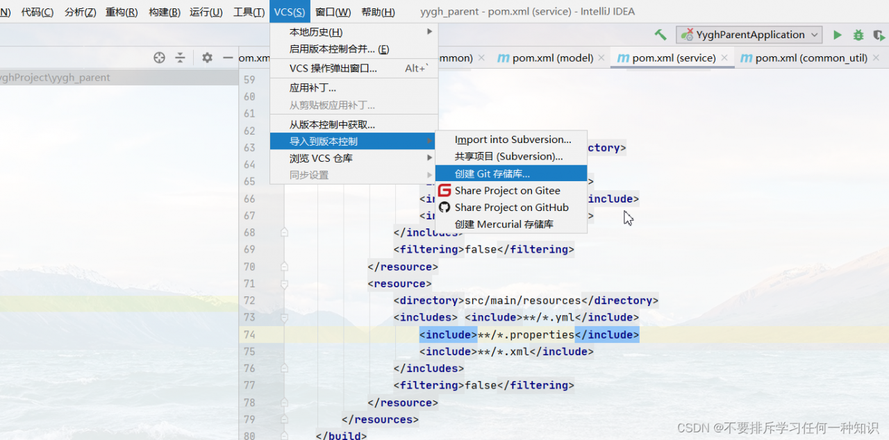Image resolution: width=889 pixels, height=440 pixels.
Task: Click the </resources> closing tag on line 79
Action: coord(380,419)
